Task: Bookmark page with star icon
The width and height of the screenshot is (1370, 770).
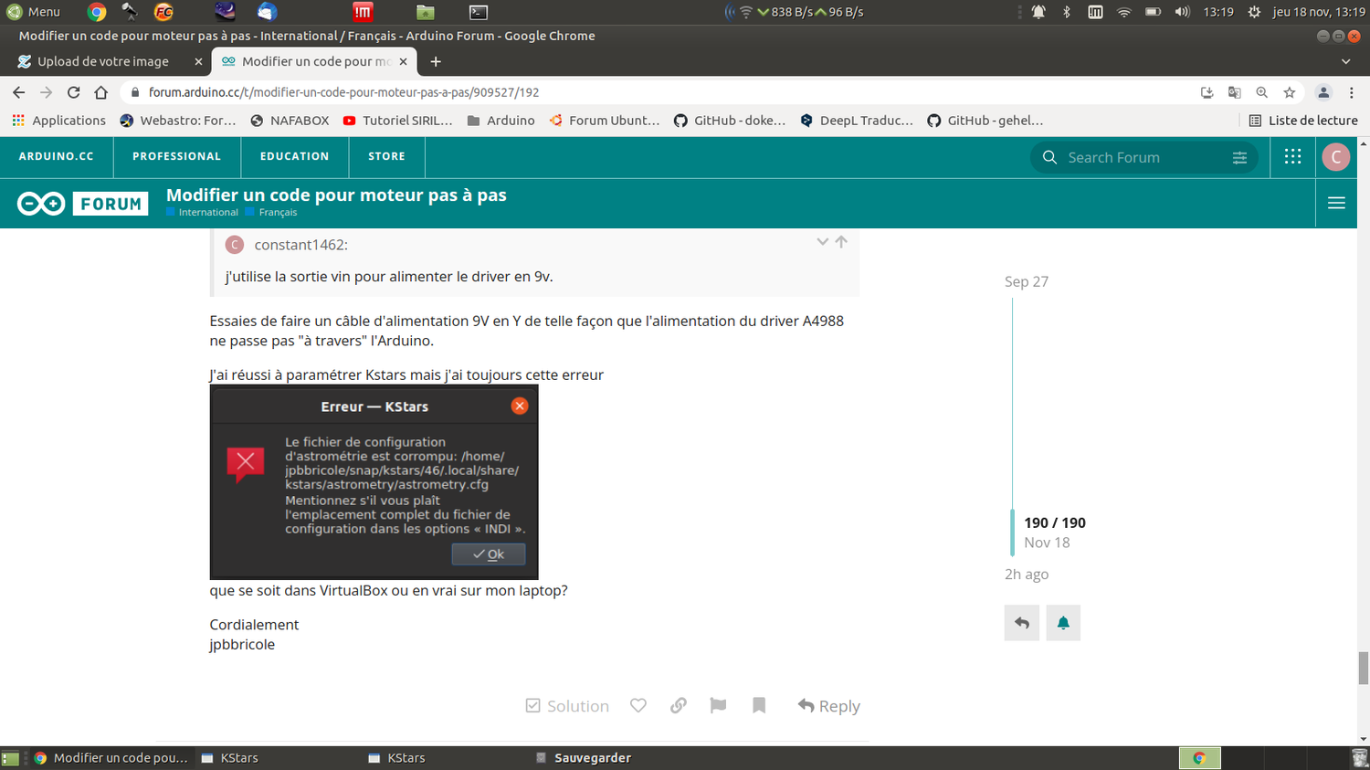Action: pyautogui.click(x=1289, y=92)
